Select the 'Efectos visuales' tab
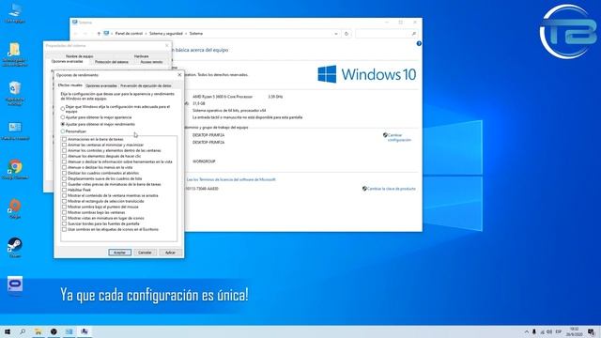This screenshot has height=338, width=601. click(x=70, y=85)
